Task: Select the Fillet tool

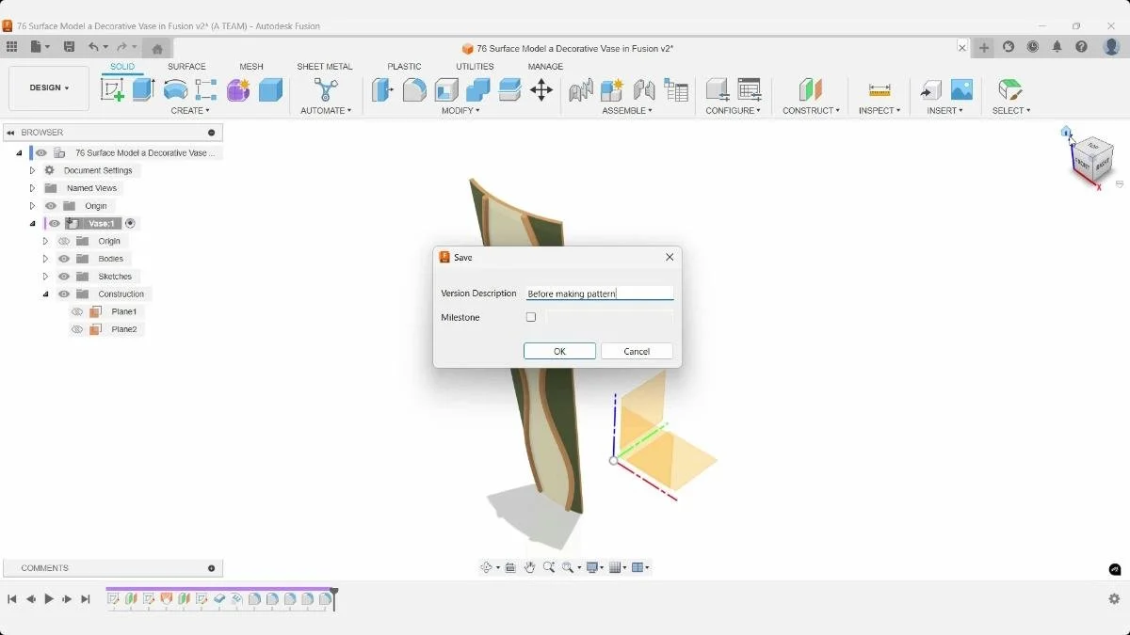Action: point(414,89)
